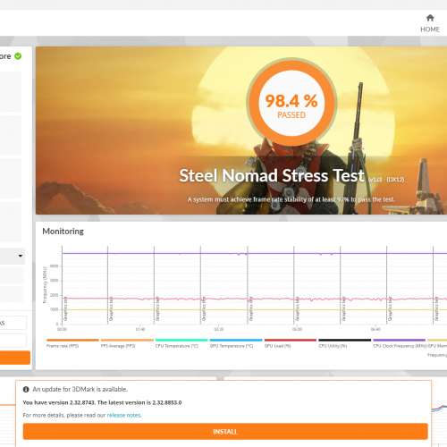447x447 pixels.
Task: Click the green validation checkmark icon
Action: pos(18,56)
